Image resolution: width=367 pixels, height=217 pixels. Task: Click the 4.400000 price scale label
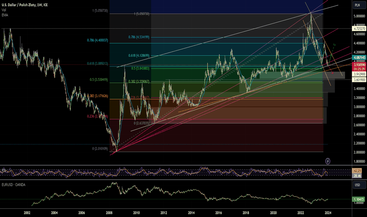point(359,43)
